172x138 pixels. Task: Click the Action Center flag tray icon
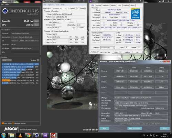click(151, 136)
